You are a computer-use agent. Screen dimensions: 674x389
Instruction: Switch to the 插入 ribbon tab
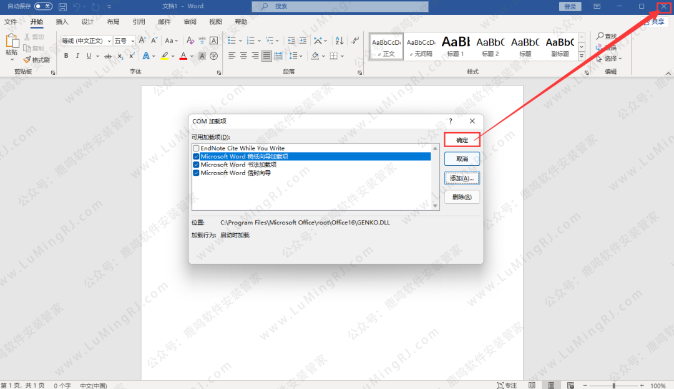point(62,22)
